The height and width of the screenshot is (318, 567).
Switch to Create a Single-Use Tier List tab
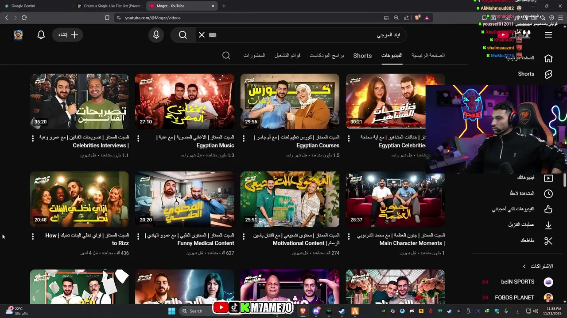click(109, 6)
